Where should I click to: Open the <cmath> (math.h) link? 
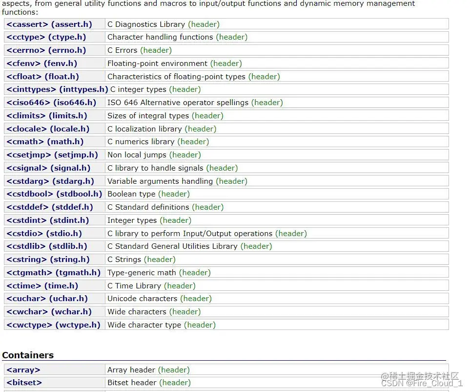pos(45,141)
